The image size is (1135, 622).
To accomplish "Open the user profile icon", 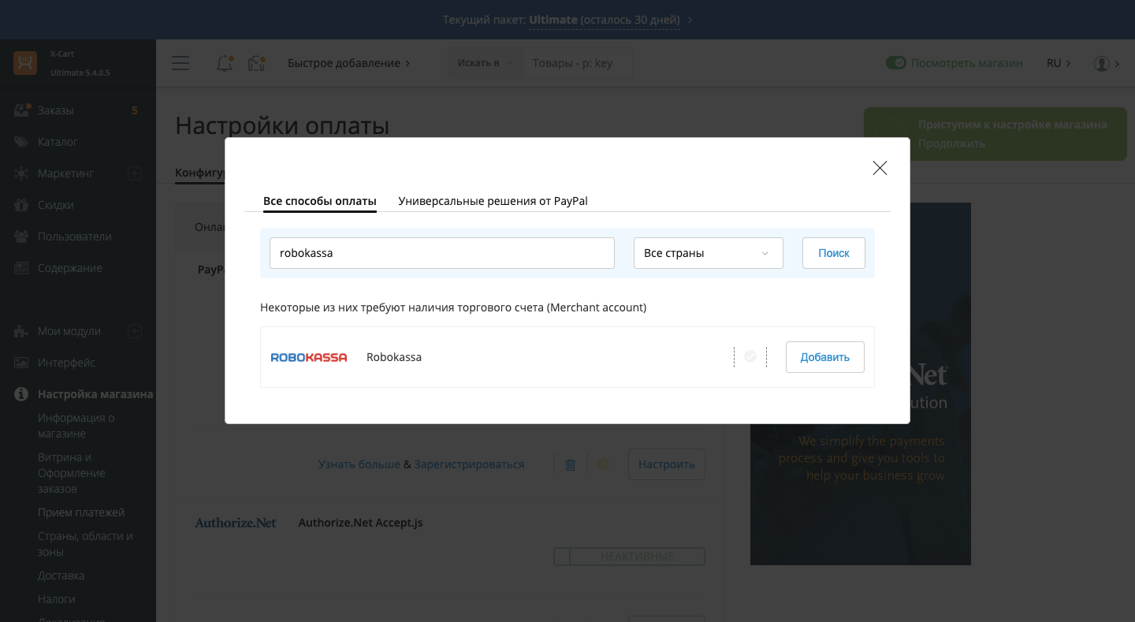I will pos(1102,63).
